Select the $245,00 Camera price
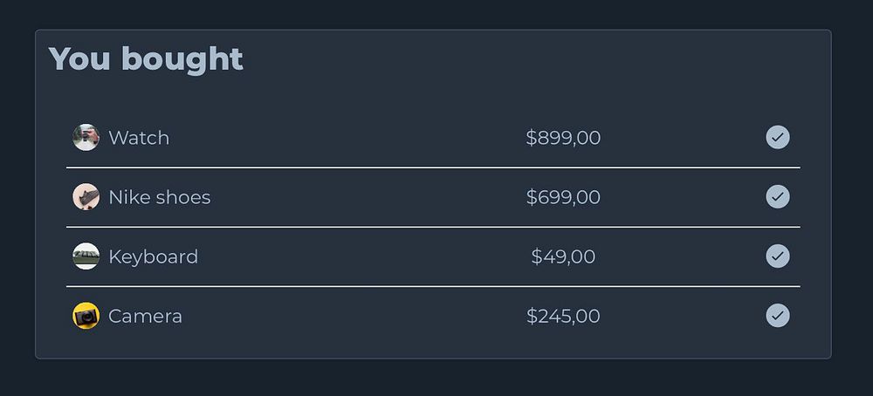Image resolution: width=873 pixels, height=396 pixels. pyautogui.click(x=563, y=316)
